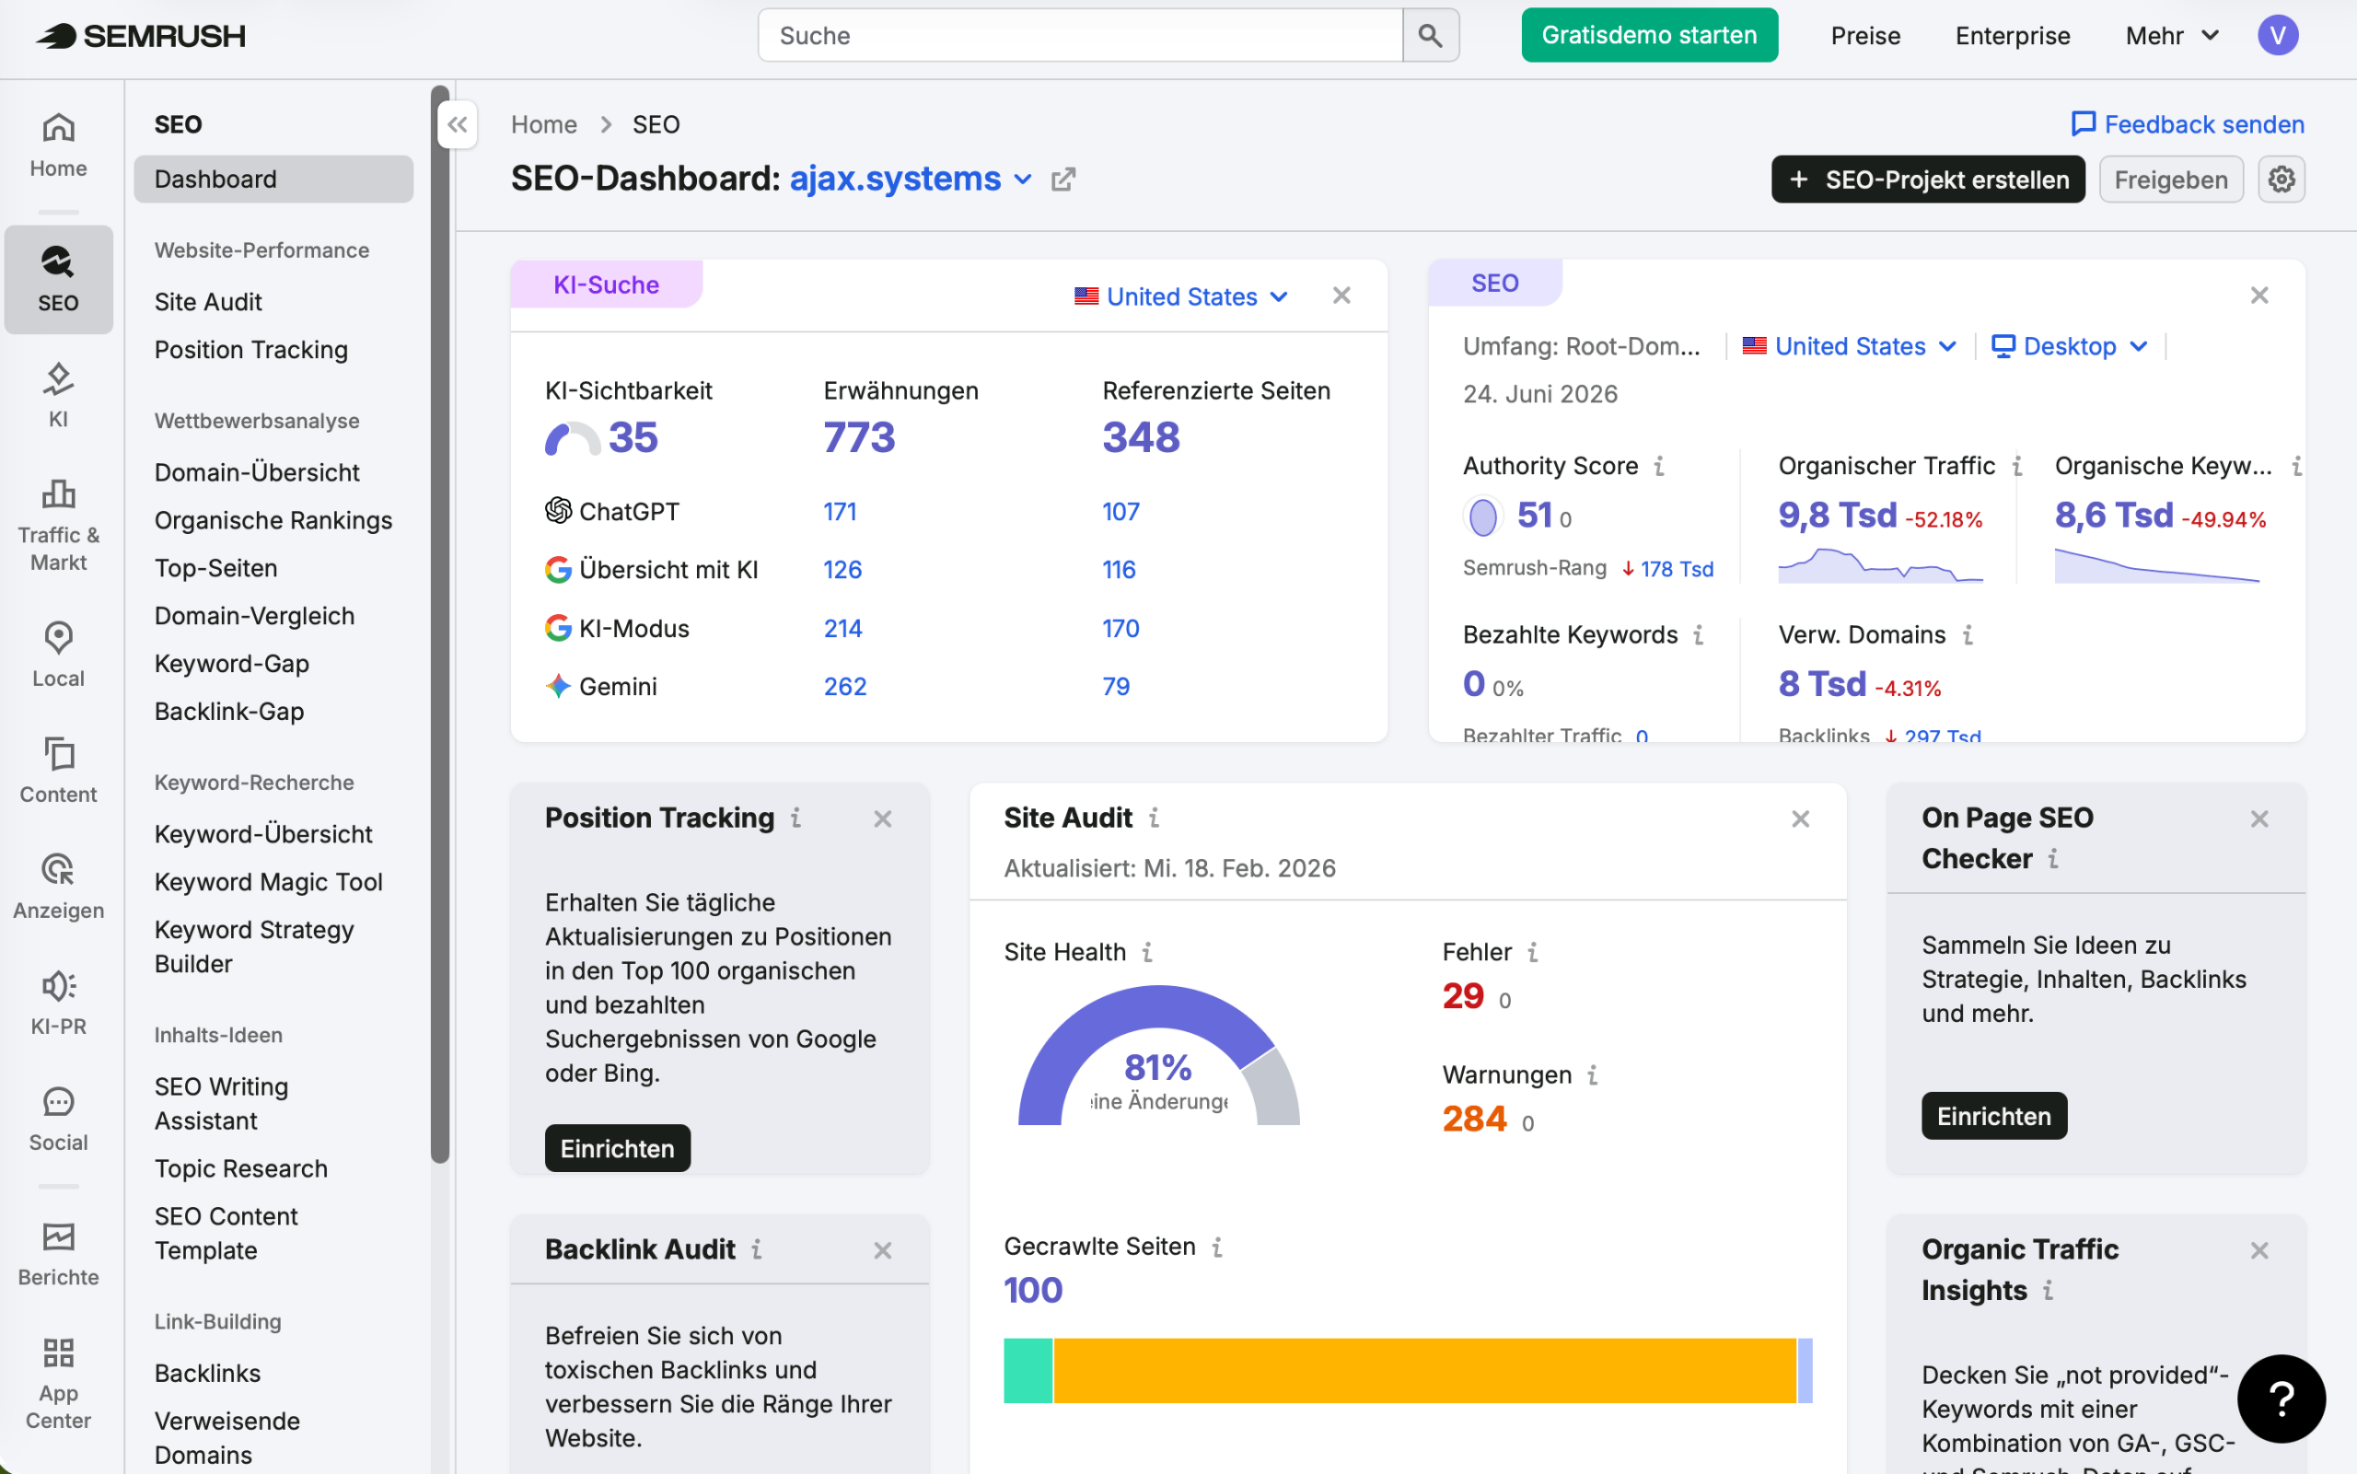Click the Suche search field
The image size is (2357, 1474).
[x=1080, y=36]
